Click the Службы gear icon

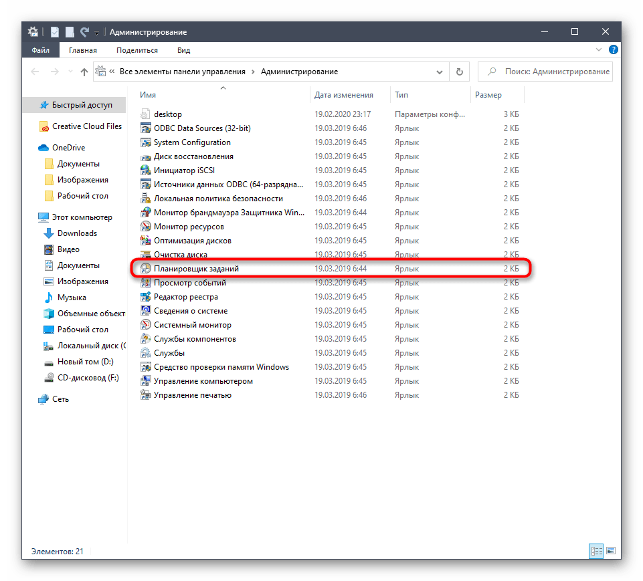tap(146, 353)
